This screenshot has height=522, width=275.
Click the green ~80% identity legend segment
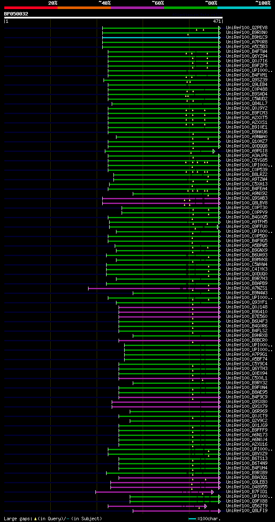tap(191, 8)
